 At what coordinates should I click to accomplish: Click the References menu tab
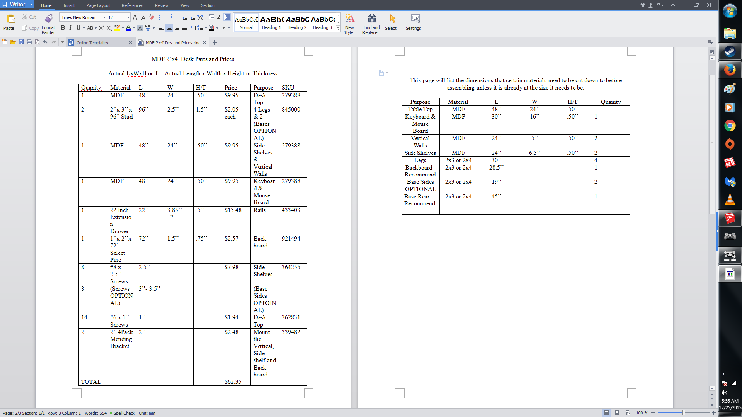(131, 5)
